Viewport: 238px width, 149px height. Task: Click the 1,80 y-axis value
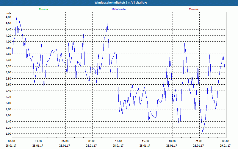pos(9,109)
